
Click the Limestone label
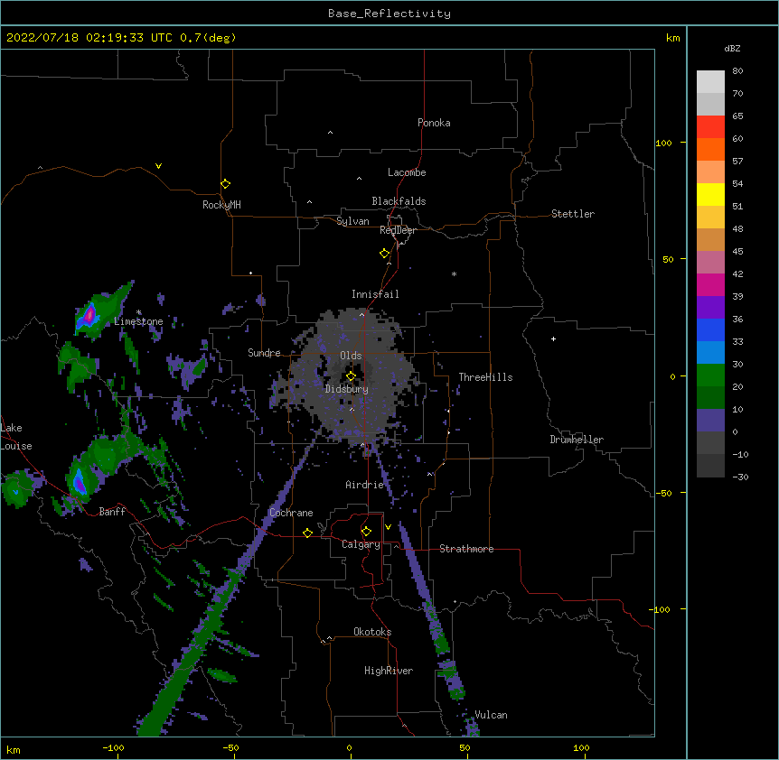pyautogui.click(x=138, y=321)
